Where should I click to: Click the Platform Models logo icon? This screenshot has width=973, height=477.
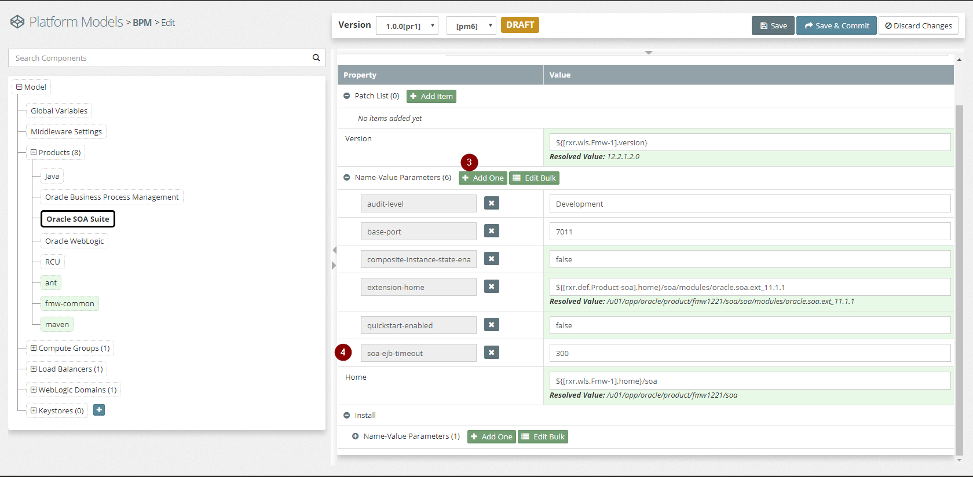[x=17, y=22]
